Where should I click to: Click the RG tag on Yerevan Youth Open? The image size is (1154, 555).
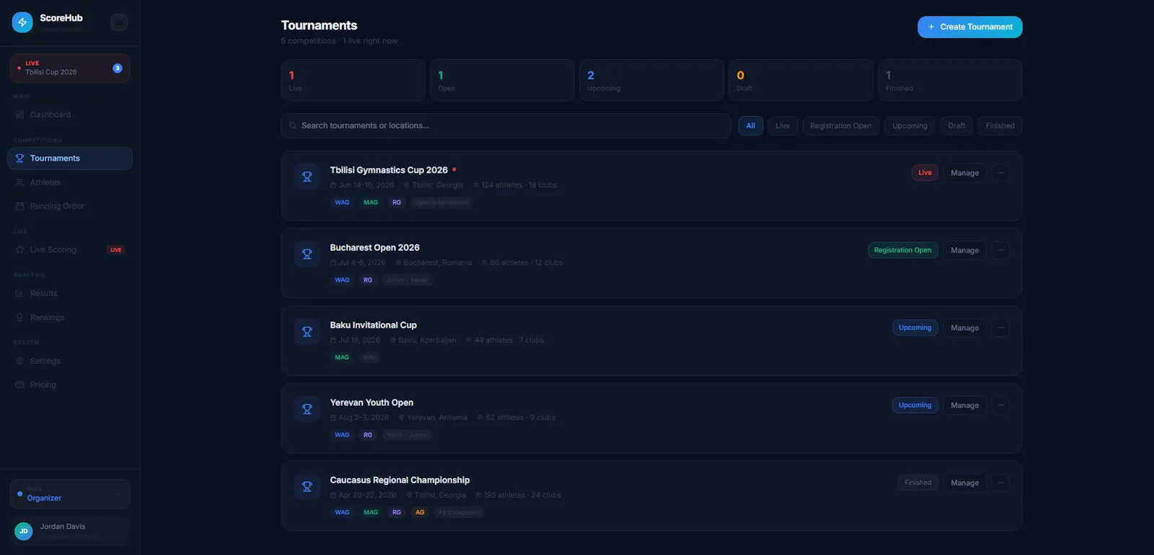pos(368,435)
